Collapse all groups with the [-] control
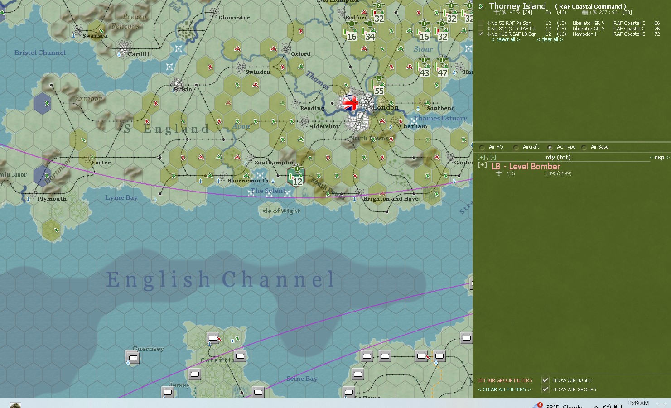Image resolution: width=671 pixels, height=408 pixels. (493, 157)
